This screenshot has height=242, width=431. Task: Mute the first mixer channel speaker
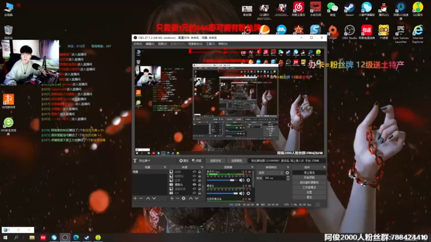pyautogui.click(x=241, y=180)
